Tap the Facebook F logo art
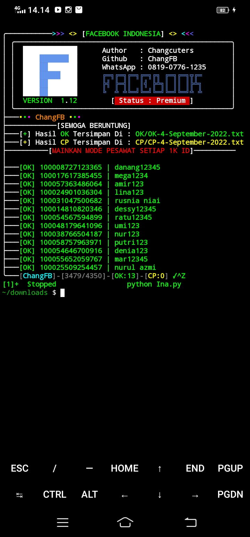 [50, 71]
